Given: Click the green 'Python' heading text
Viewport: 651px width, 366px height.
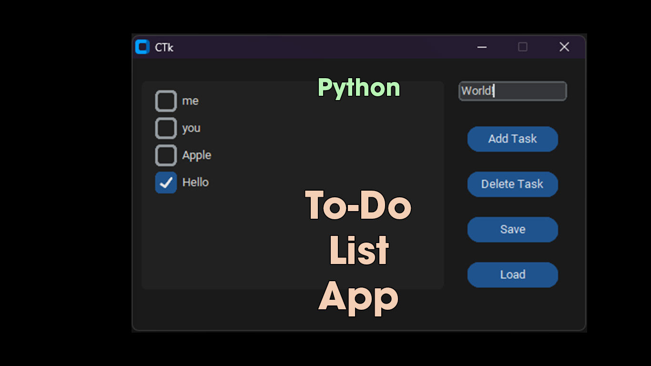Looking at the screenshot, I should (x=359, y=88).
